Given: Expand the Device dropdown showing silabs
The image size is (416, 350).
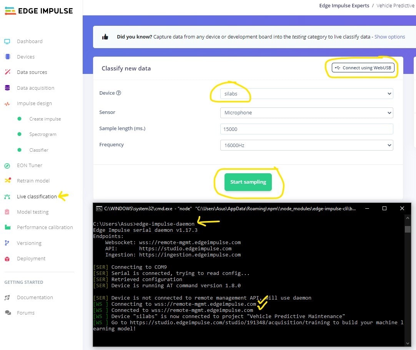Looking at the screenshot, I should tap(306, 94).
